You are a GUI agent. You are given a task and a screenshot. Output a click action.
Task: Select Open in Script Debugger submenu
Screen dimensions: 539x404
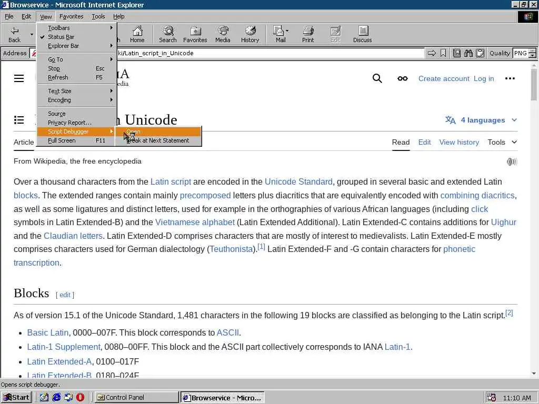158,132
